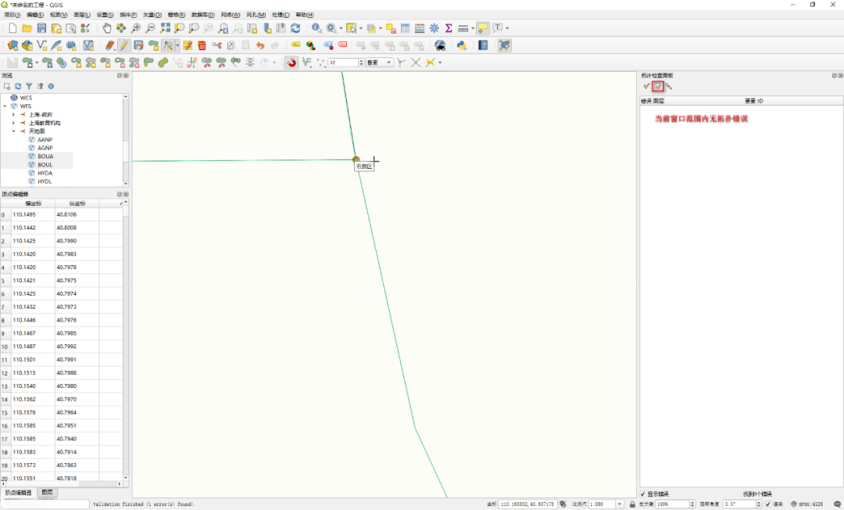Select the BOUA layer in the browser
The image size is (844, 510).
[x=45, y=156]
